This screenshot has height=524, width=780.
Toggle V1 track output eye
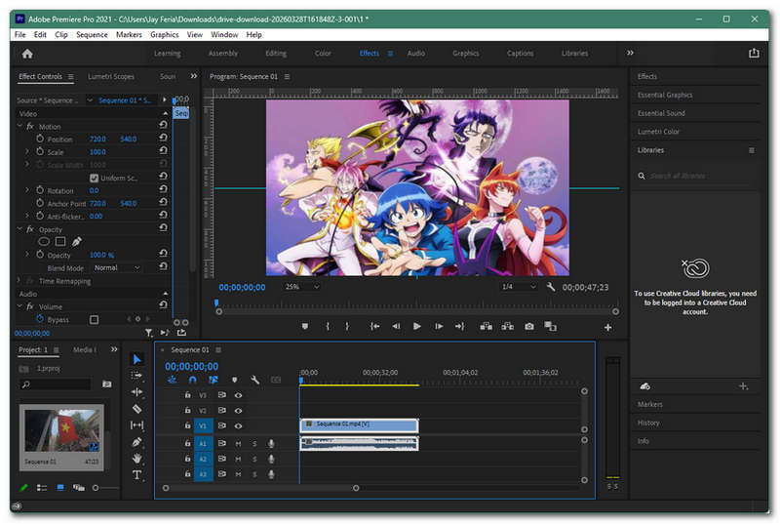click(x=238, y=426)
